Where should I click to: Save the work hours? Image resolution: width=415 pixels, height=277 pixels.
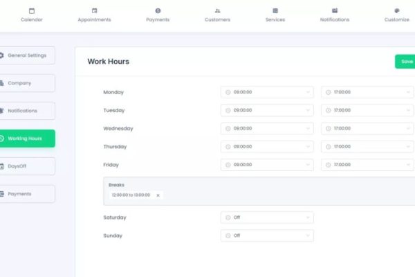pos(405,62)
